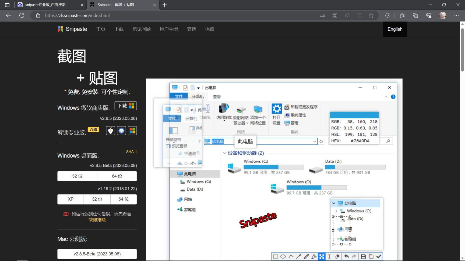Viewport: 465px width, 261px height.
Task: Collapse the 设备和驱动器 group chevron
Action: pyautogui.click(x=224, y=153)
